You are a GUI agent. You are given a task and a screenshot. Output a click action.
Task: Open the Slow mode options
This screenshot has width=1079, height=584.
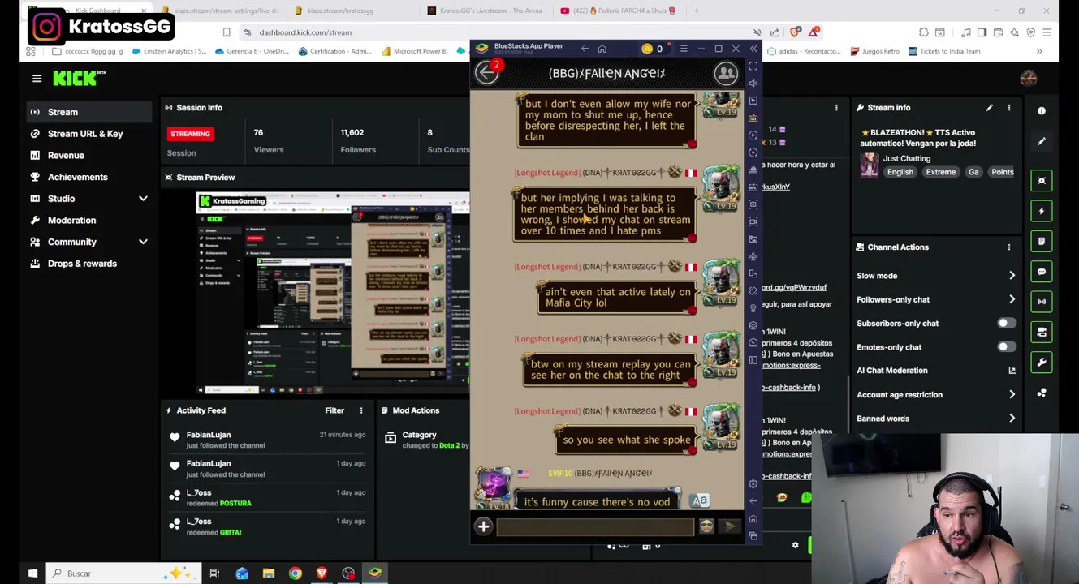936,276
